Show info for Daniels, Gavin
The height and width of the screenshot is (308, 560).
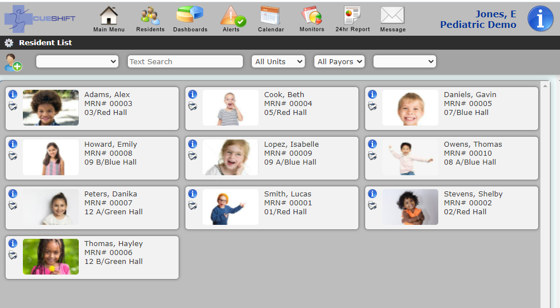[x=372, y=94]
